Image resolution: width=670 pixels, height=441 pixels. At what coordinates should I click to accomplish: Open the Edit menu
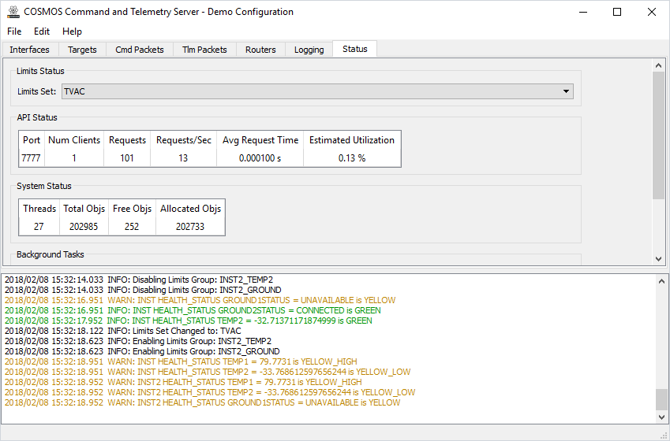point(42,31)
